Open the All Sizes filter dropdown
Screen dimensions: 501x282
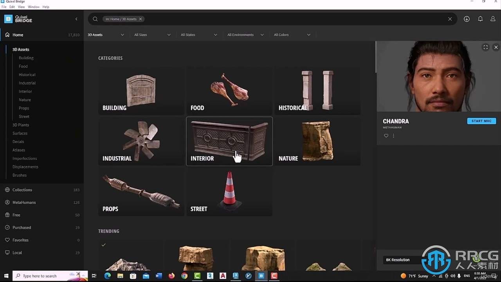point(152,35)
